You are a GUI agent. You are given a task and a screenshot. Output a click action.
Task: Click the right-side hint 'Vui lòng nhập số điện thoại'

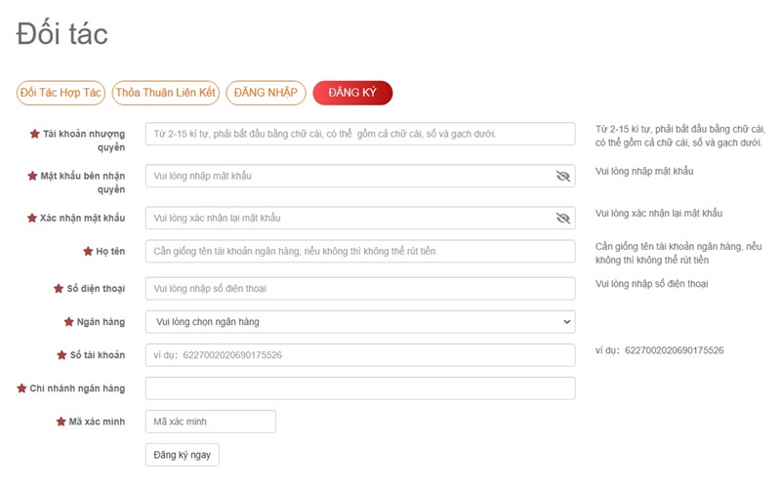pyautogui.click(x=651, y=284)
